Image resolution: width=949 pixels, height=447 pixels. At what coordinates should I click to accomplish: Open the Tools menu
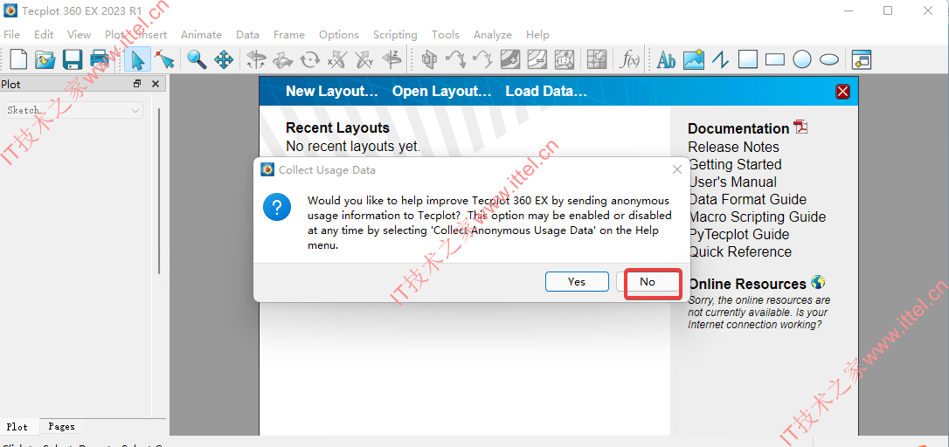pos(446,34)
